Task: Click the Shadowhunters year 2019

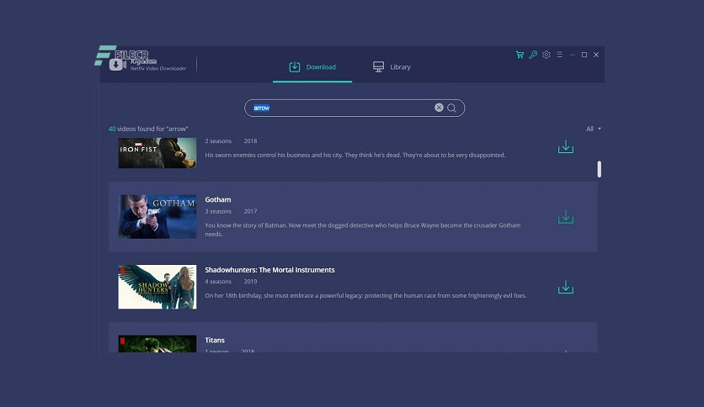Action: [251, 282]
